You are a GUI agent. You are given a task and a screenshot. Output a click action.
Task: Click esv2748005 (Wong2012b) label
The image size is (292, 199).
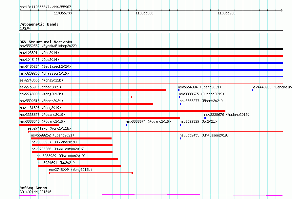click(x=41, y=80)
